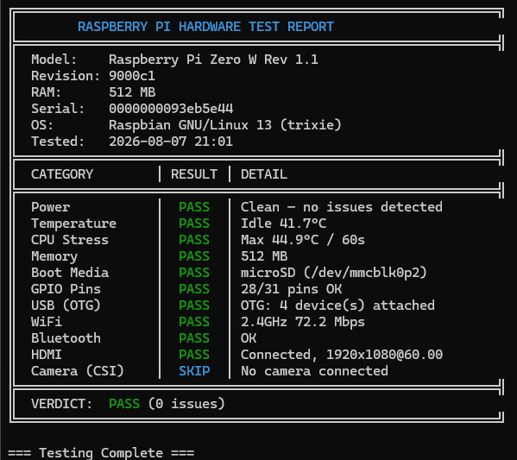Click the Tested: field label

[58, 142]
